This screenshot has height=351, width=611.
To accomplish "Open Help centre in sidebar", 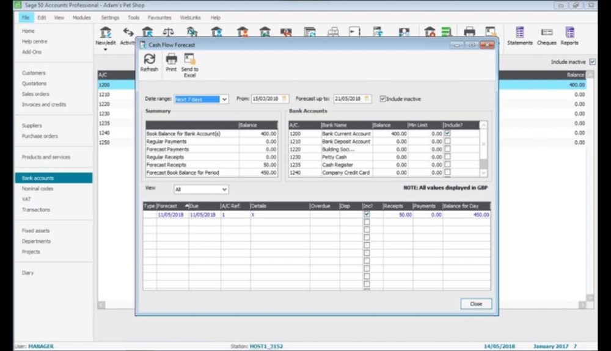I will click(x=35, y=42).
